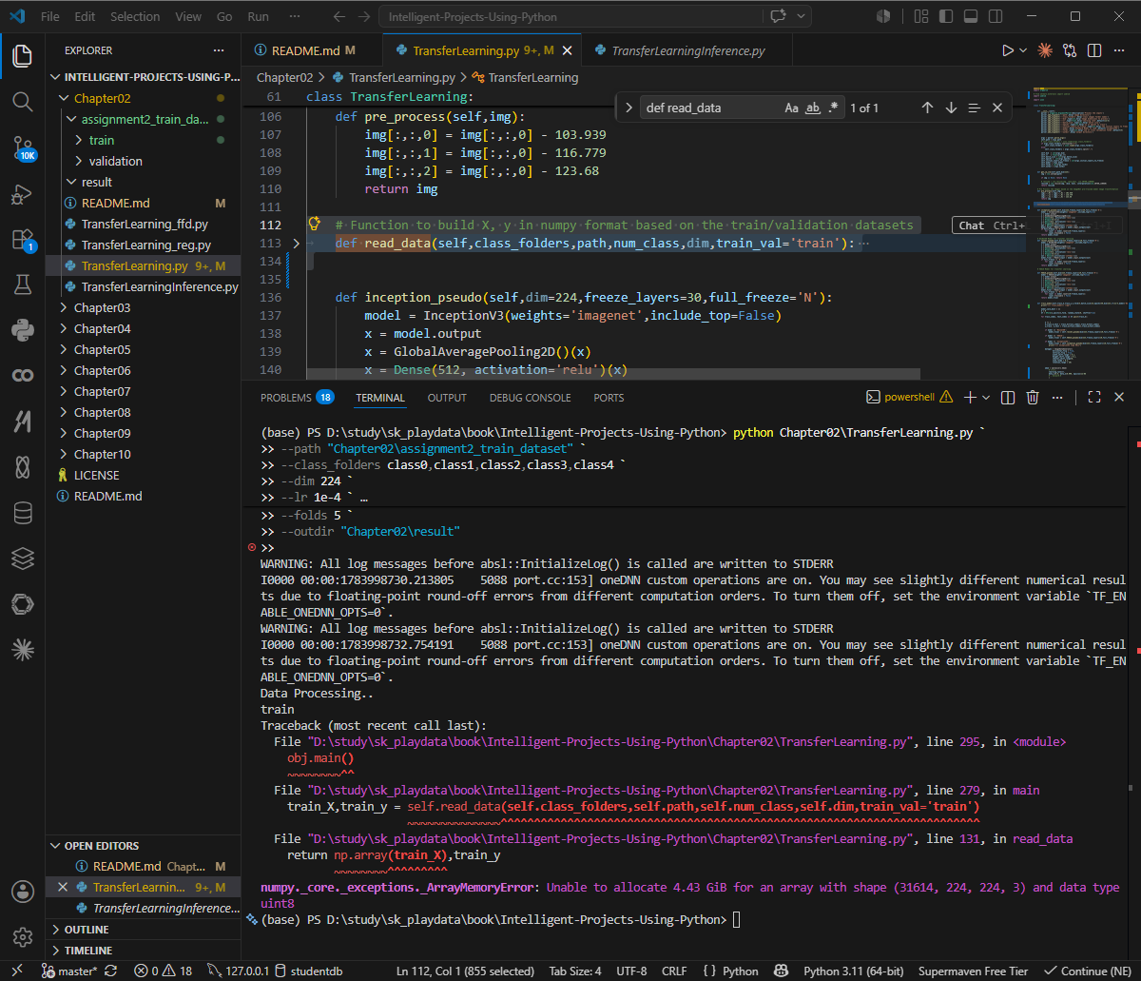Click Continue (NE) status bar item
1141x981 pixels.
(x=1087, y=971)
